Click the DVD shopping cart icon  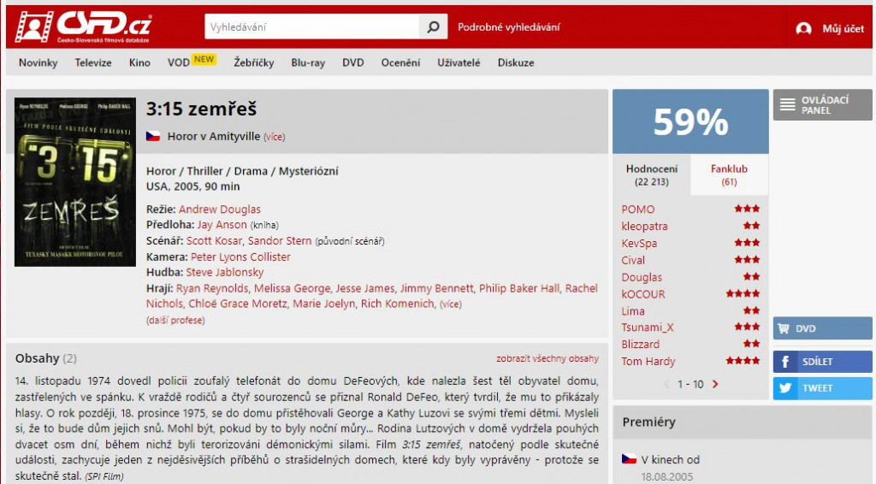coord(784,329)
